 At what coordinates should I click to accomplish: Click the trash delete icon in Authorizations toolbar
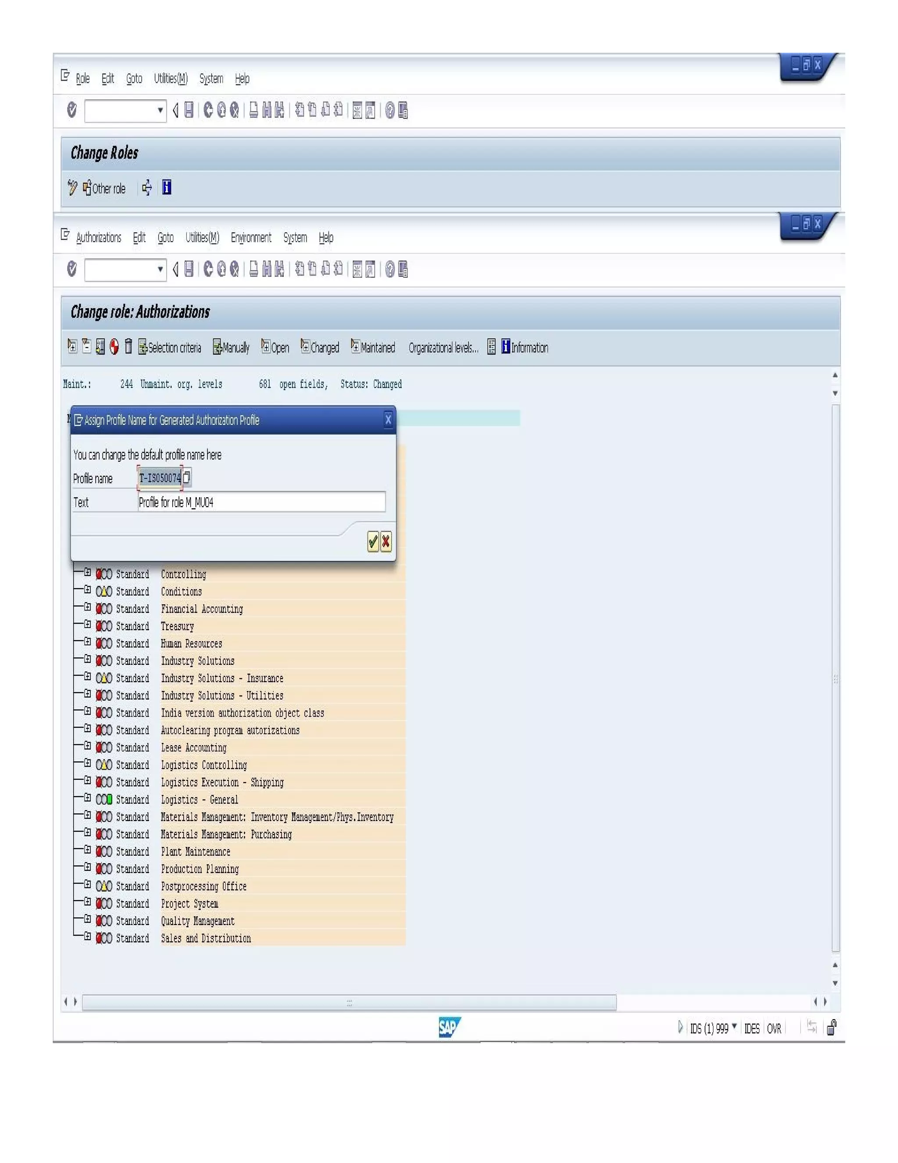point(128,347)
